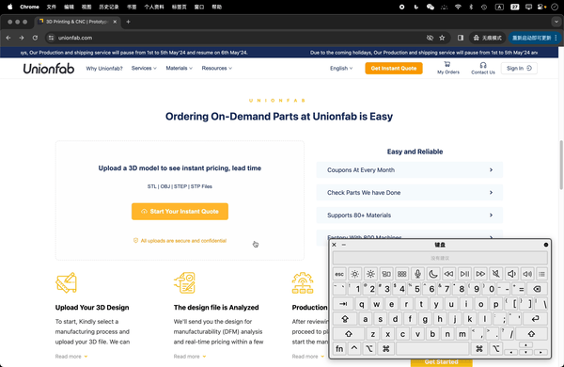
Task: Click the Unionfab logo
Action: click(49, 68)
